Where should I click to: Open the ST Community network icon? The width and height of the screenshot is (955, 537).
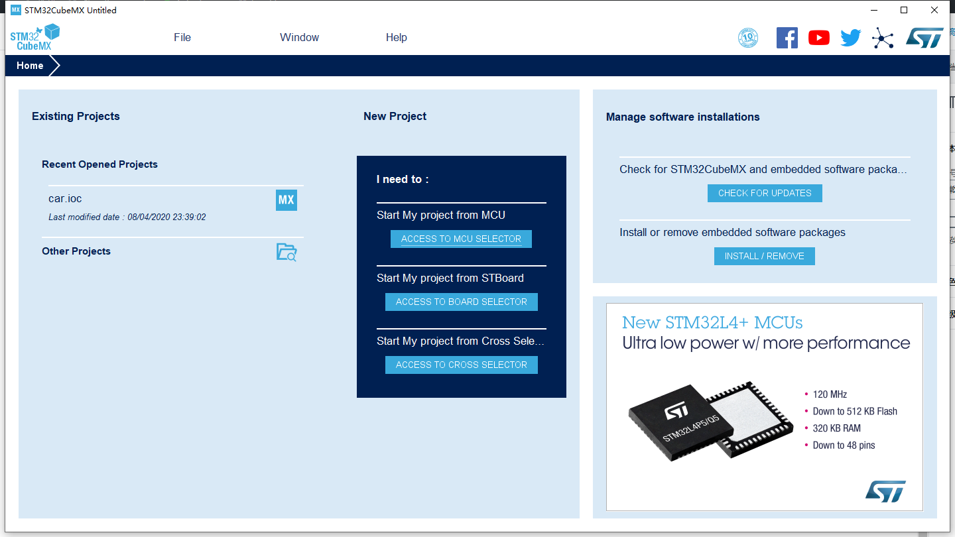pyautogui.click(x=882, y=38)
